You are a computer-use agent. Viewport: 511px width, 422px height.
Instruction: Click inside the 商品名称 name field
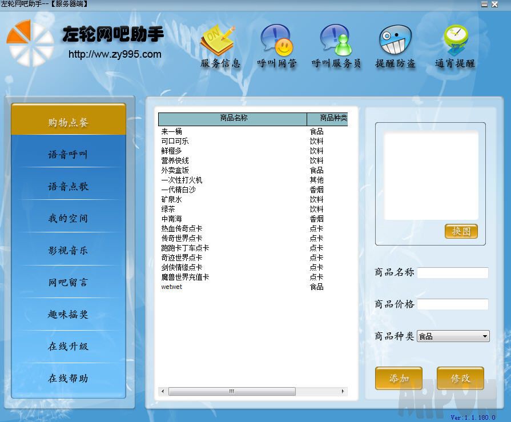click(453, 272)
